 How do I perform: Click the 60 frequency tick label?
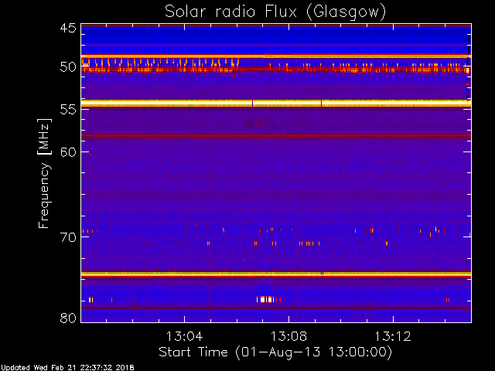pos(68,151)
